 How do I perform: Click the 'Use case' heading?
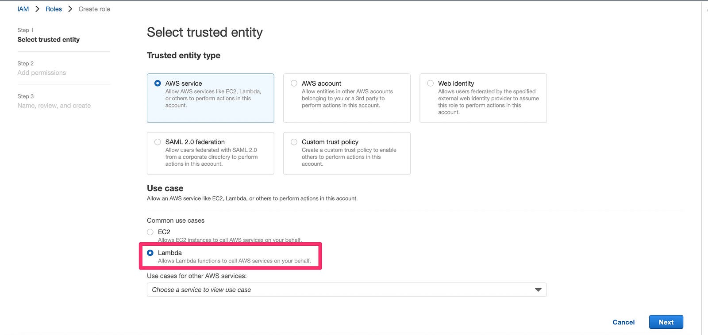pos(165,188)
